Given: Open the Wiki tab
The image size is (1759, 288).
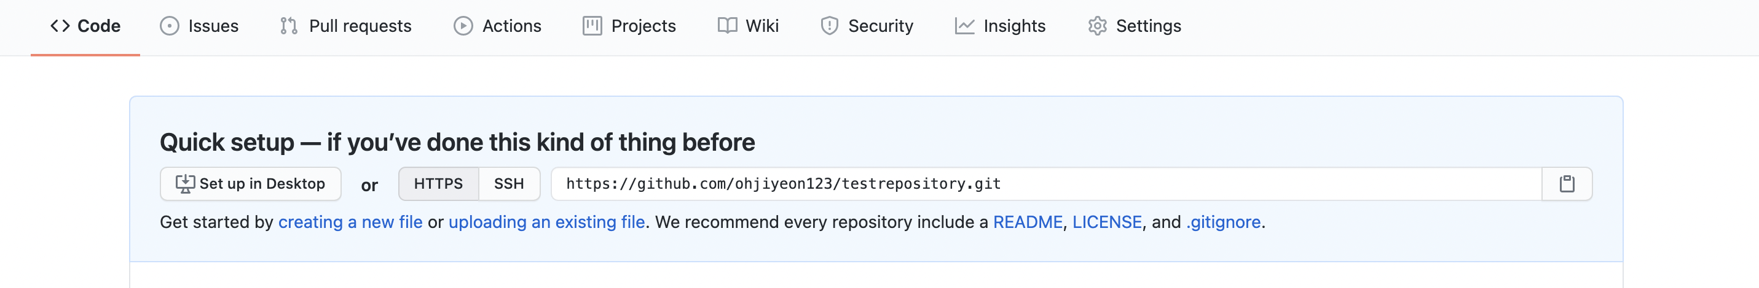Looking at the screenshot, I should pyautogui.click(x=749, y=26).
